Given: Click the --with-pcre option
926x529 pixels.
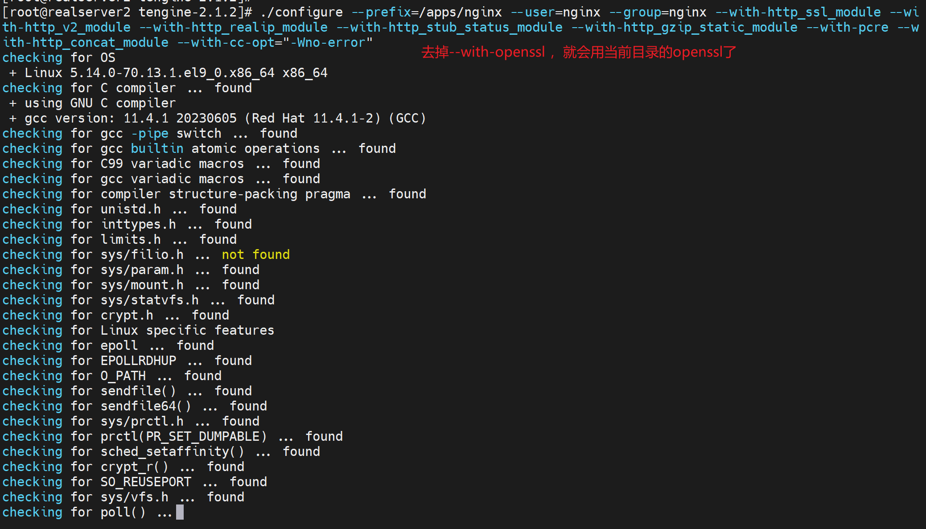Looking at the screenshot, I should [847, 27].
